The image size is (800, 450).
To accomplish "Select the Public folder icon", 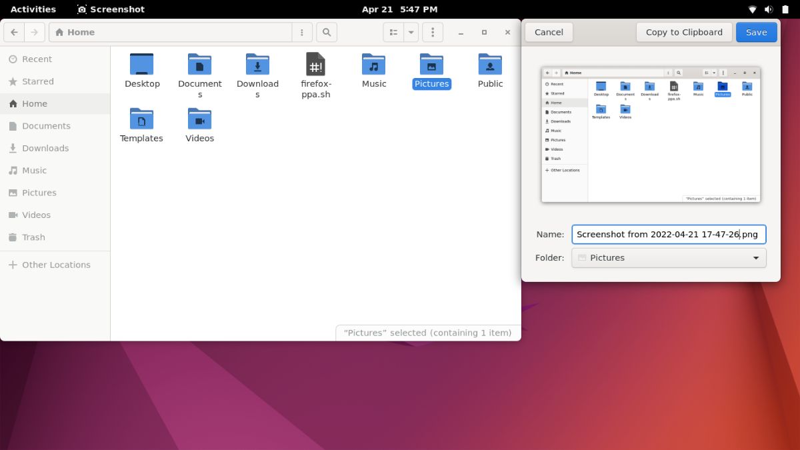I will click(490, 66).
